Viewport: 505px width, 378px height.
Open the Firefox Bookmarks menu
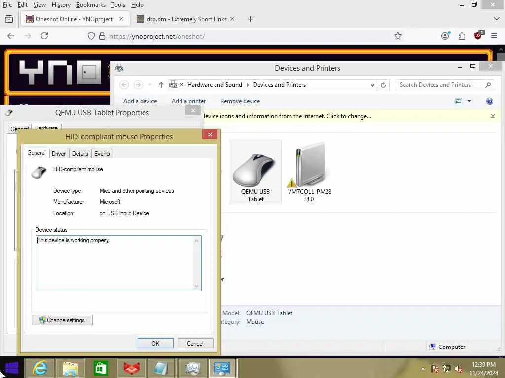tap(91, 5)
